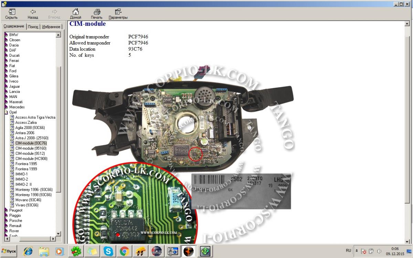Image resolution: width=413 pixels, height=258 pixels.
Task: Expand the Mercedes book entry
Action: tap(17, 107)
